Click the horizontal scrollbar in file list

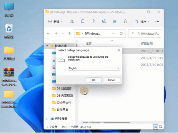[106, 122]
